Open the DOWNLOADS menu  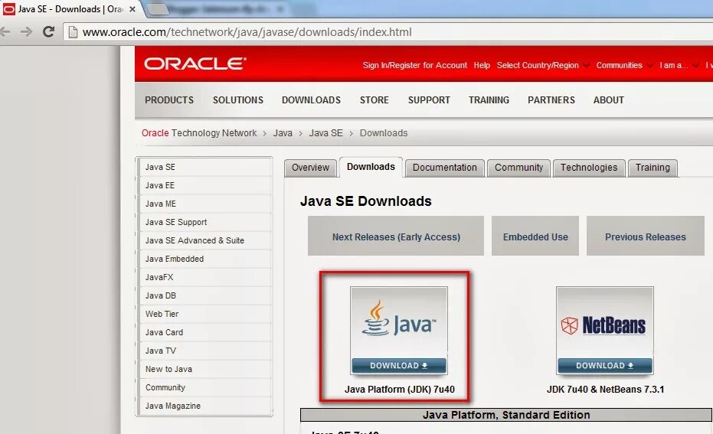[x=311, y=100]
